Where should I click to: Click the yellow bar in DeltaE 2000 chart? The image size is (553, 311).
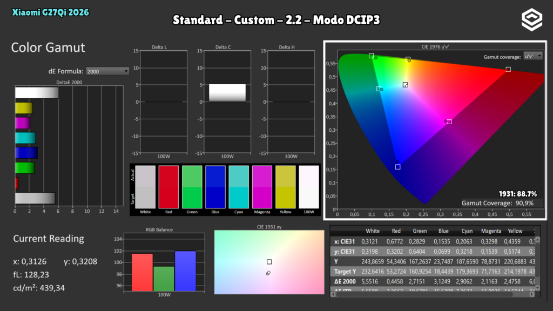(x=24, y=108)
